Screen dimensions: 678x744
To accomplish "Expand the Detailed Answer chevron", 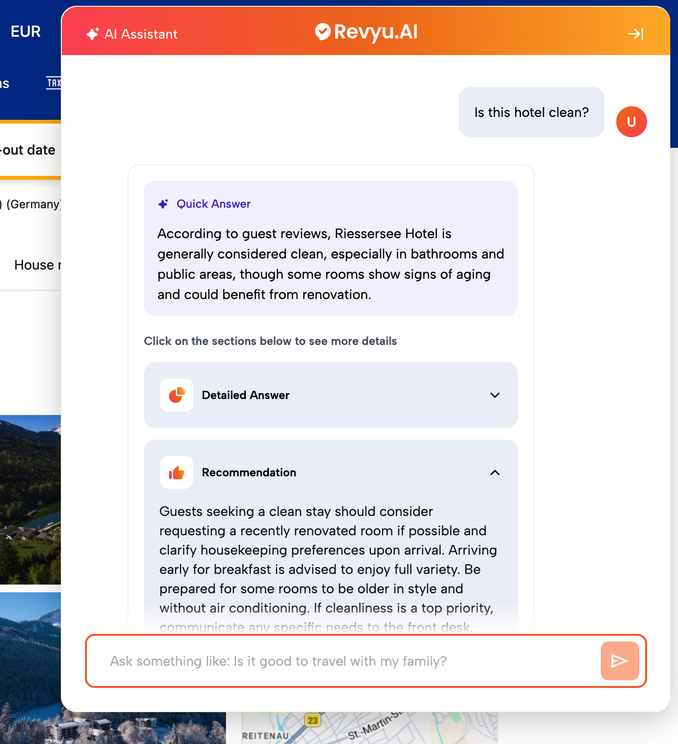I will [x=495, y=395].
